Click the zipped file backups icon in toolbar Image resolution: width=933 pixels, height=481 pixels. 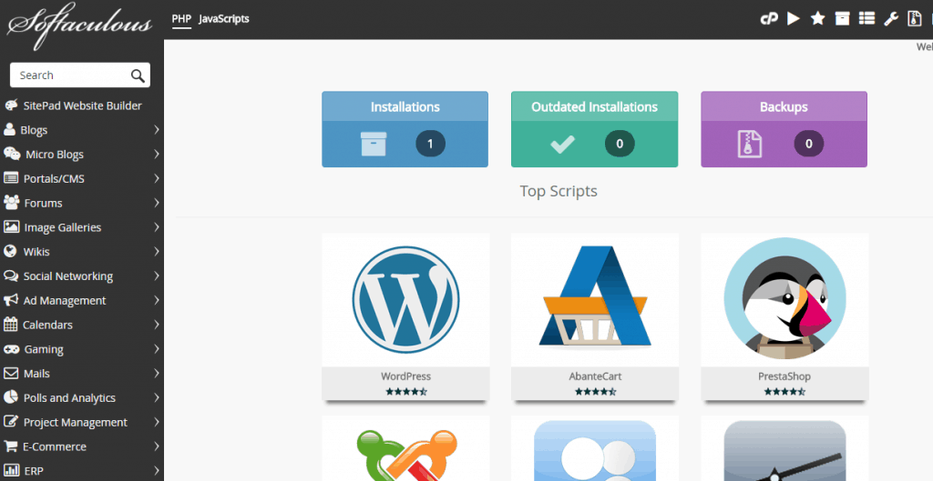[916, 18]
